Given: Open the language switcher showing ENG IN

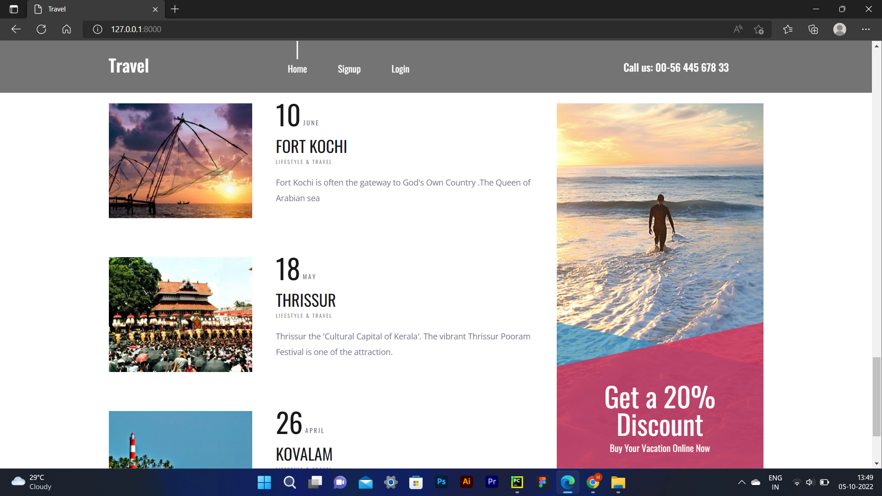Looking at the screenshot, I should click(x=775, y=482).
